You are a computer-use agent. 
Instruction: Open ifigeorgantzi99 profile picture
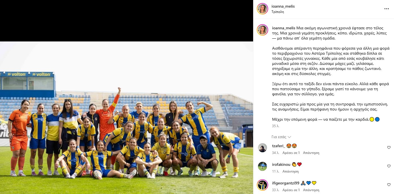pyautogui.click(x=262, y=185)
